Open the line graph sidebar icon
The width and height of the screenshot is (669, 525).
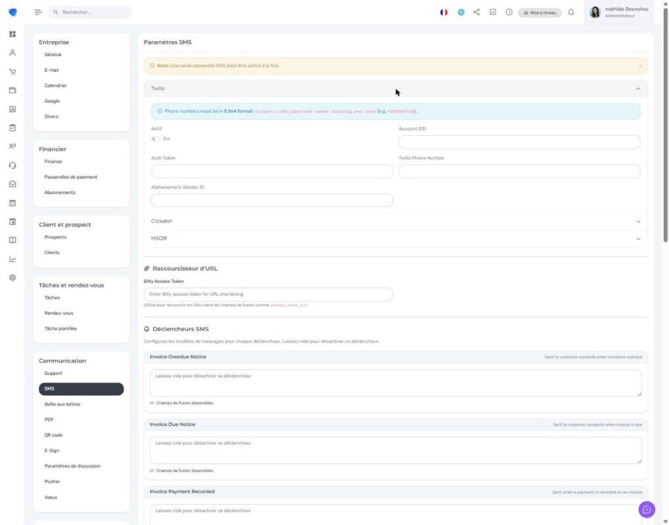[x=12, y=259]
